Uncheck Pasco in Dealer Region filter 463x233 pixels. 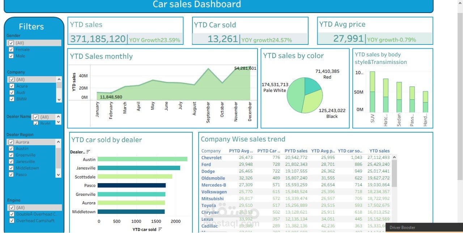pyautogui.click(x=12, y=174)
